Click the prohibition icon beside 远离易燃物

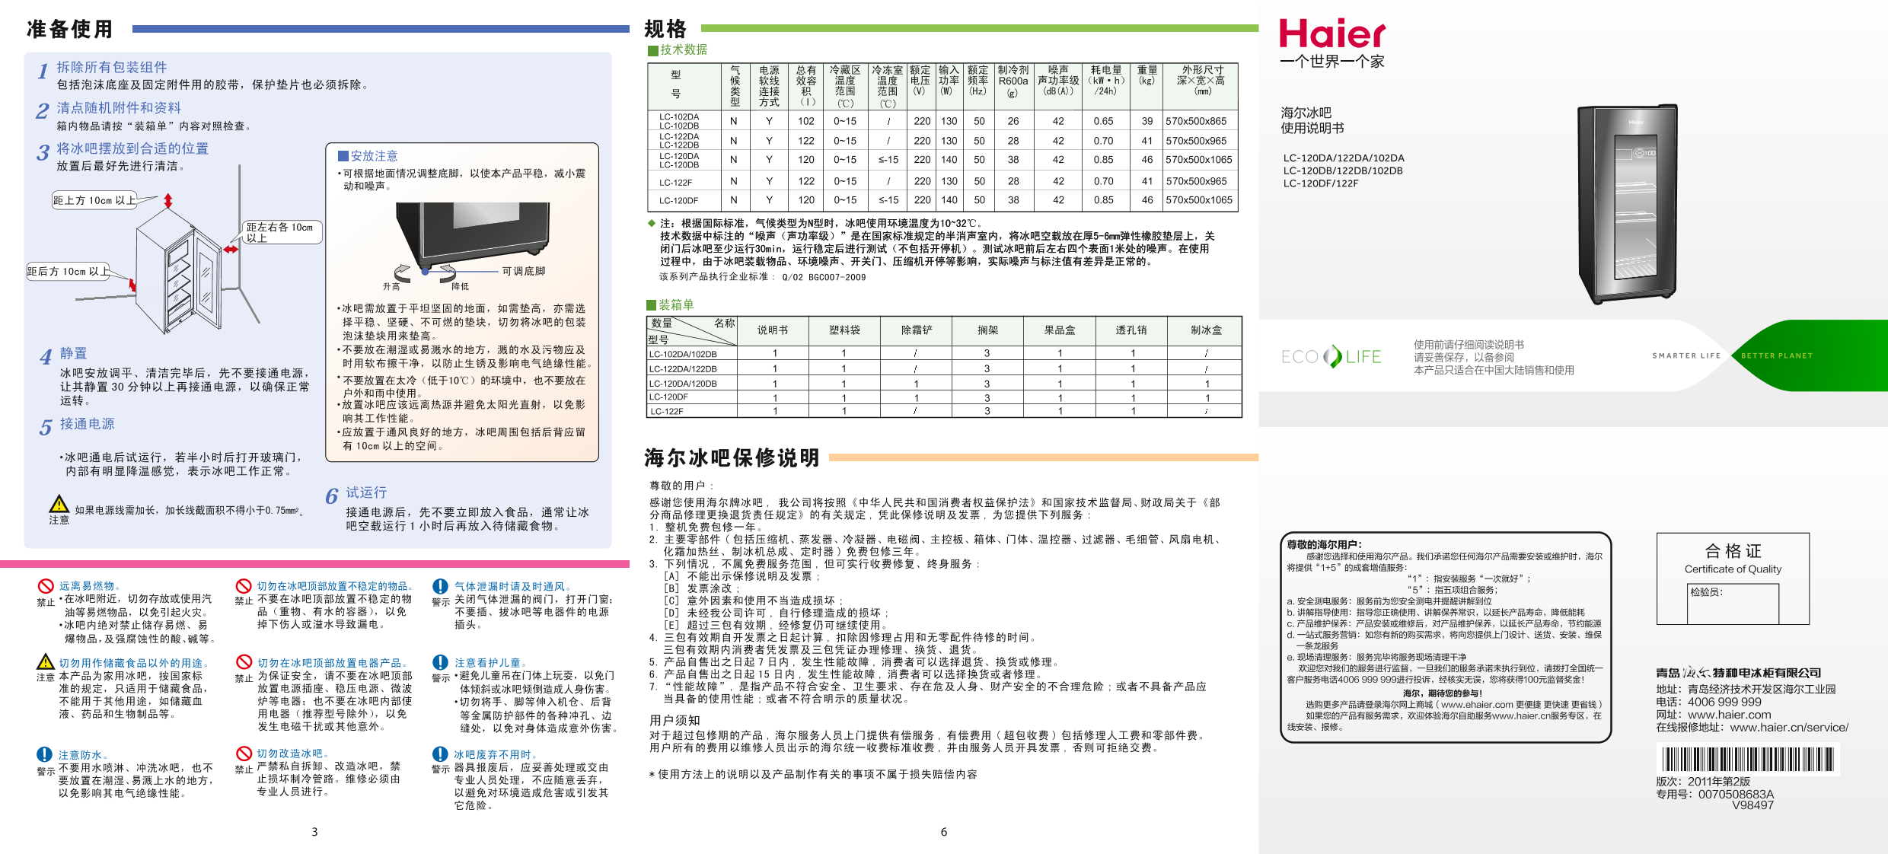[x=46, y=586]
